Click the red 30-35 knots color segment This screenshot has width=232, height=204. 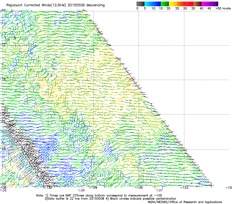tap(189, 4)
